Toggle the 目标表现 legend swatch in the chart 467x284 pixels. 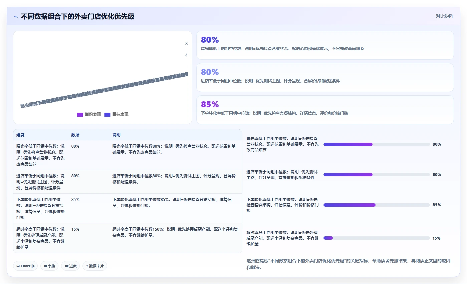coord(107,114)
